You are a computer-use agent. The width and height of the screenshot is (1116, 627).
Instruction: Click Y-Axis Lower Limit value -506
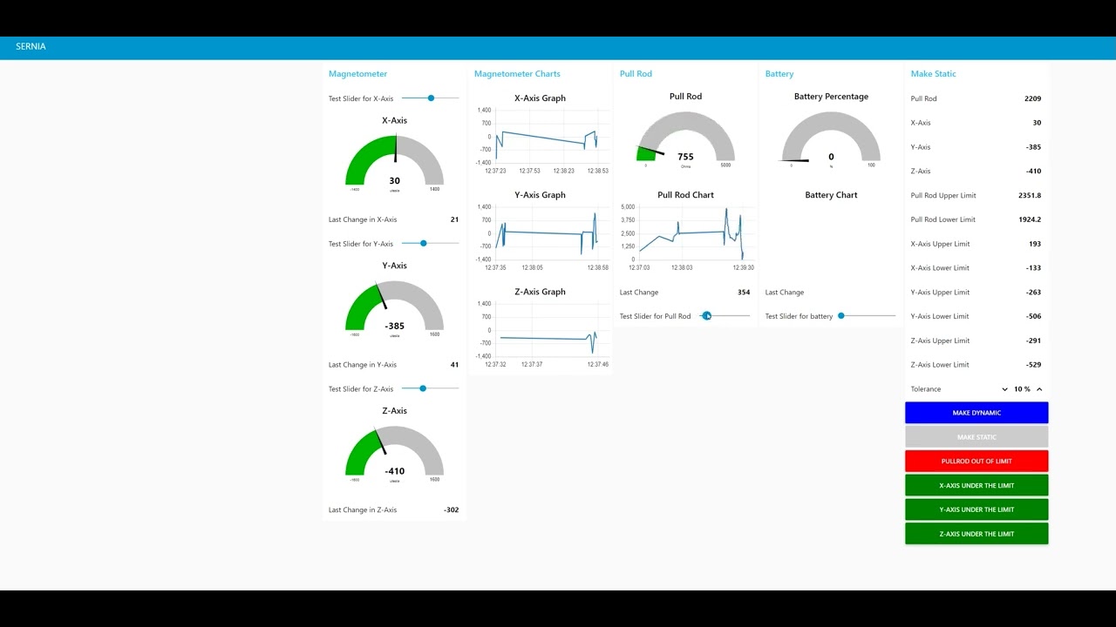(x=1033, y=316)
